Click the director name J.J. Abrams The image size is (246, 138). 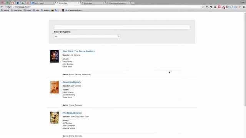(75, 55)
